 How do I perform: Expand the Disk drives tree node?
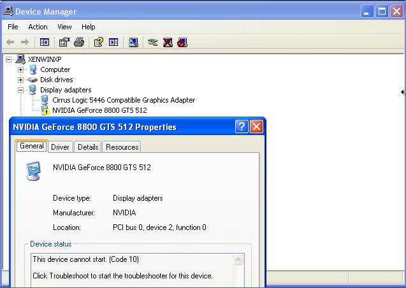click(20, 80)
